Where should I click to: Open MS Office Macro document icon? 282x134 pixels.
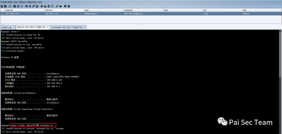click(49, 6)
